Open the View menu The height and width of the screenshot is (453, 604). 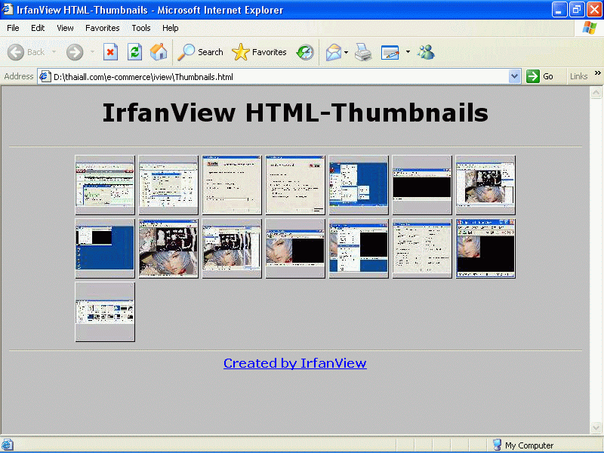(65, 28)
